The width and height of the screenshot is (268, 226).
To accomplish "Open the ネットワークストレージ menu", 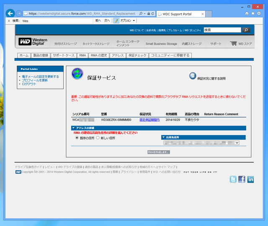I will [96, 44].
